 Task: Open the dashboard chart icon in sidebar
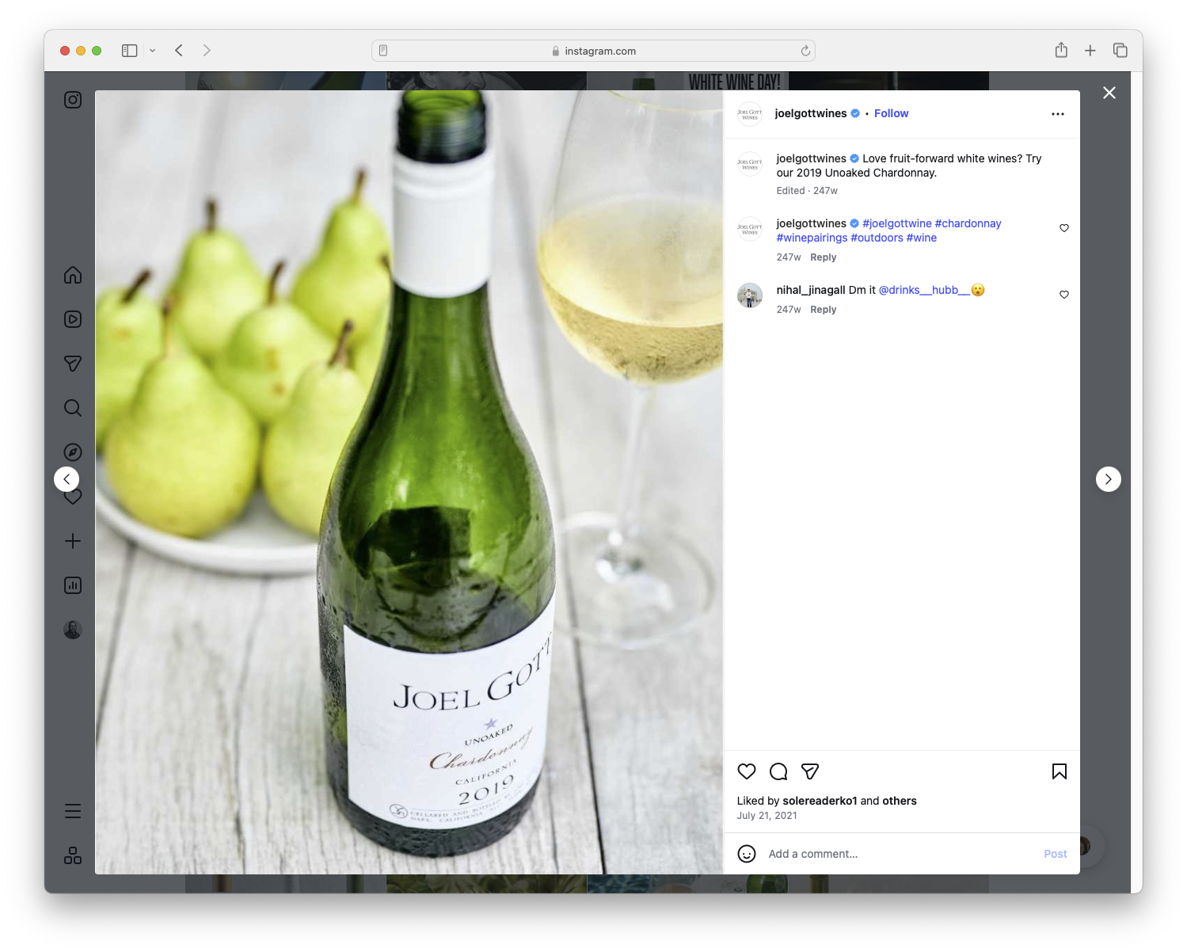(73, 585)
